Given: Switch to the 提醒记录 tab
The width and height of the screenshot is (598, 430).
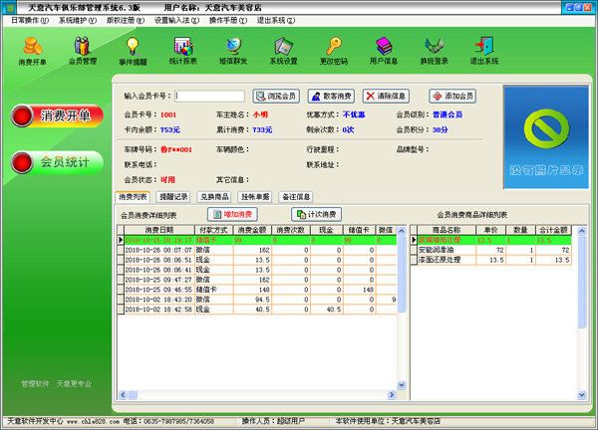Looking at the screenshot, I should 172,197.
